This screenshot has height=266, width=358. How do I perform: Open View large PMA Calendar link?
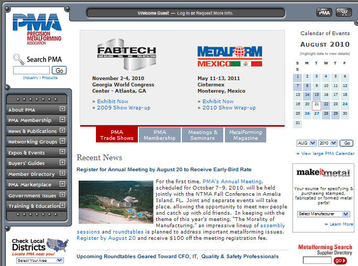[x=328, y=153]
